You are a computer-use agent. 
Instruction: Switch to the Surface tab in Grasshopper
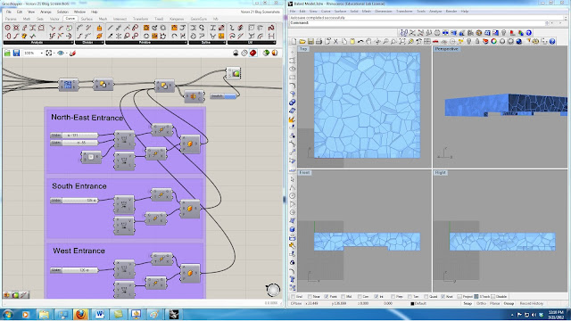[87, 19]
